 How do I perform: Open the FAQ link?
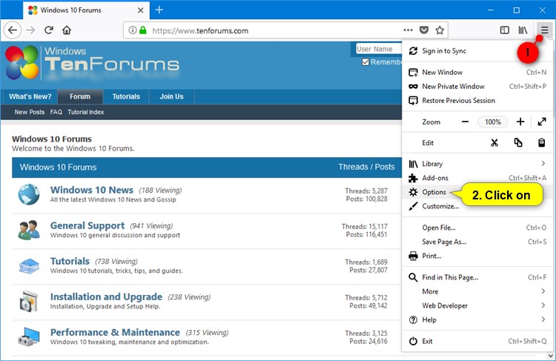click(x=56, y=112)
